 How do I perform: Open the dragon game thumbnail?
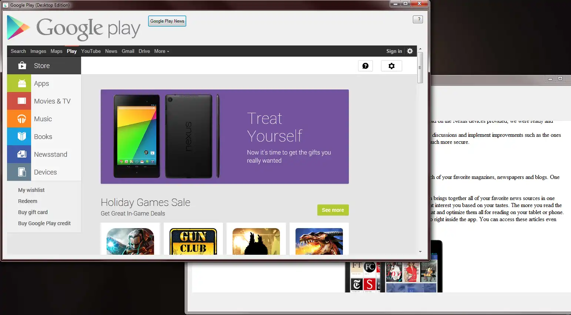[x=319, y=241]
